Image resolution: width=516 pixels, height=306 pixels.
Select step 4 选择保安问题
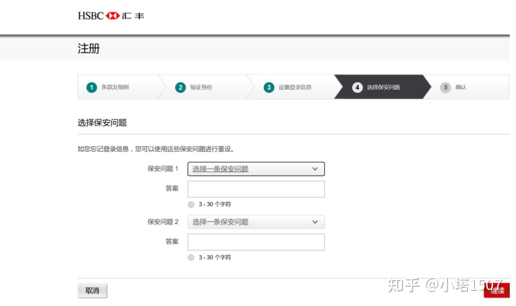click(382, 87)
